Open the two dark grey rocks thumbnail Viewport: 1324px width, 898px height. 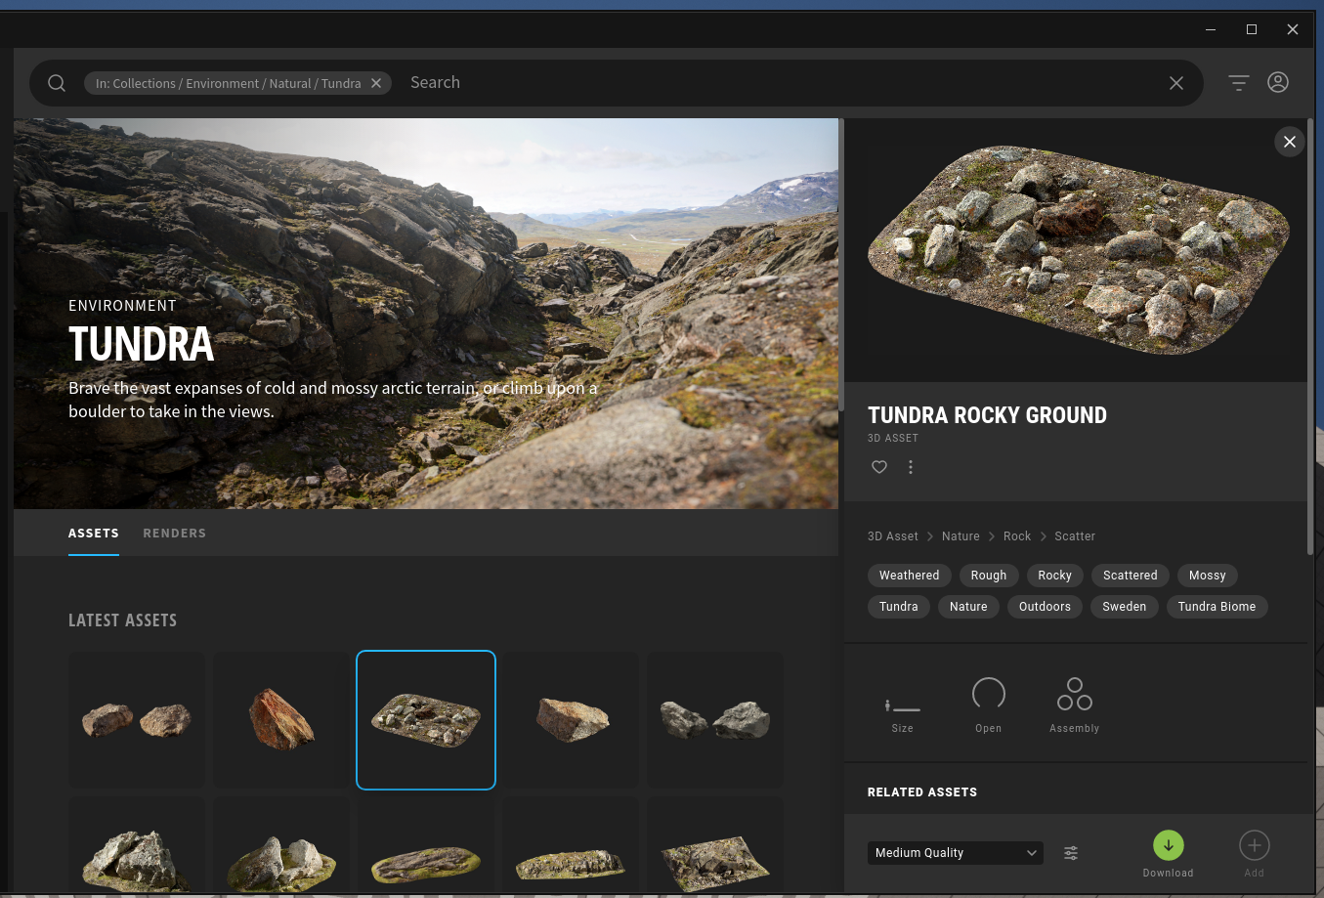coord(715,720)
